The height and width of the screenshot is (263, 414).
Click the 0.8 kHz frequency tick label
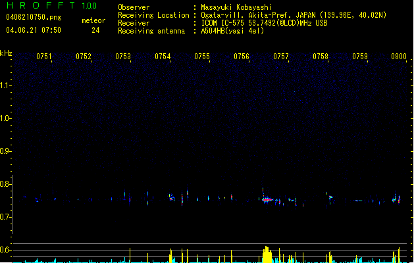coord(5,184)
